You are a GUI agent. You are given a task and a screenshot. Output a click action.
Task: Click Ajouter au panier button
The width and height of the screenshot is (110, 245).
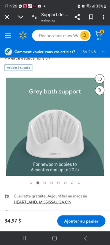coord(81,221)
